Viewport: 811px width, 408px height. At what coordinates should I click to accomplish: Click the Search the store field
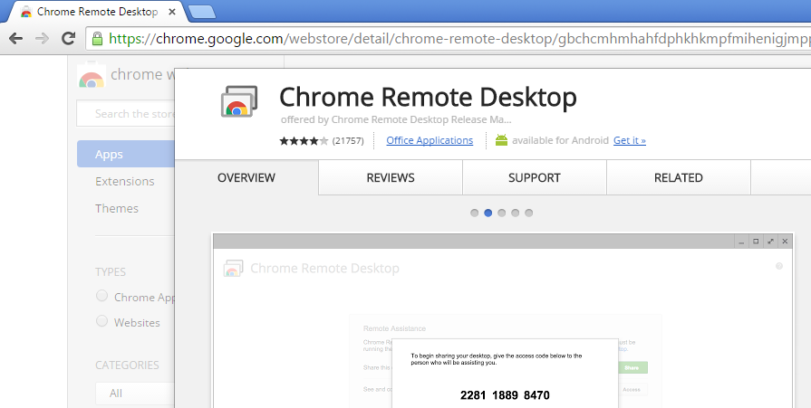pos(126,114)
